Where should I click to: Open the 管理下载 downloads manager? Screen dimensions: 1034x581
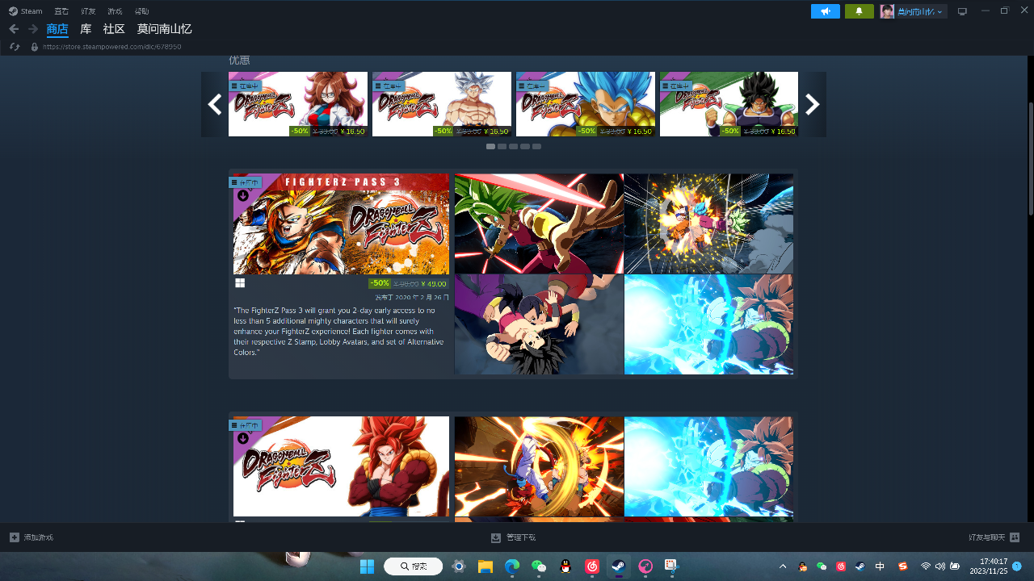(514, 537)
